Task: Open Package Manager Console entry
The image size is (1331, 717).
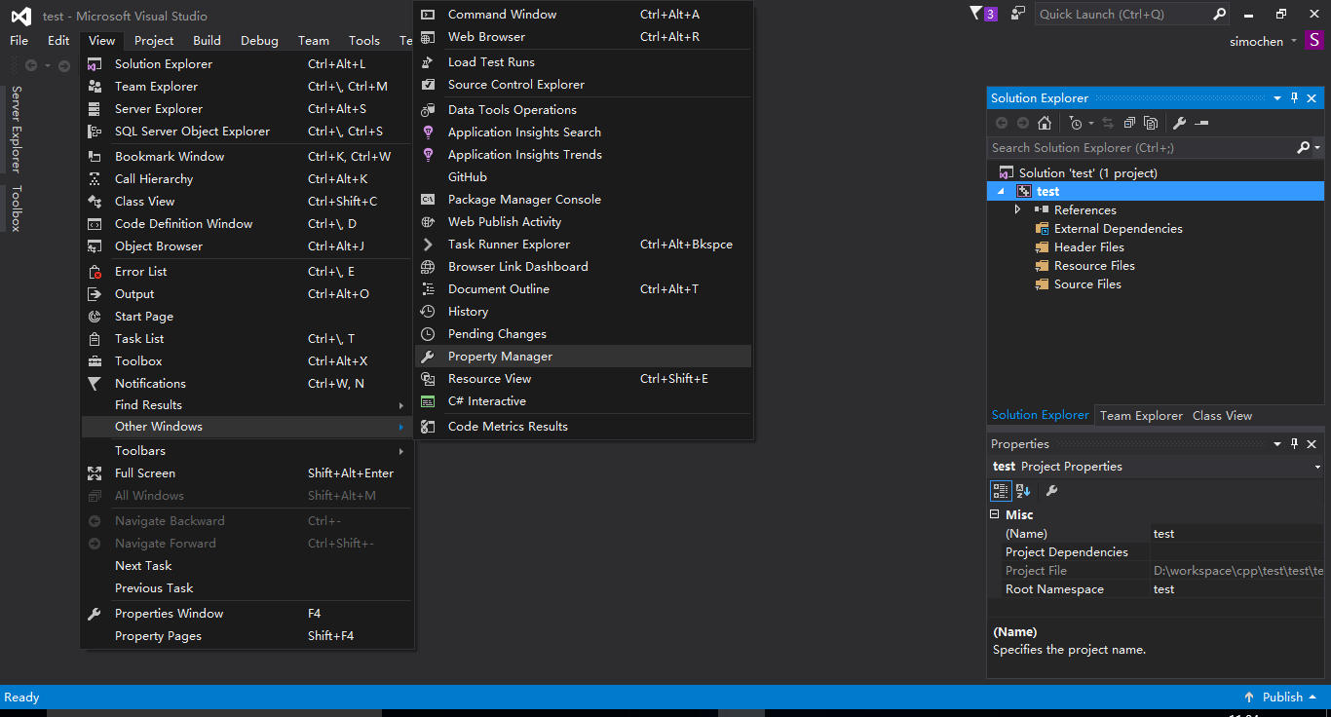Action: 584,200
